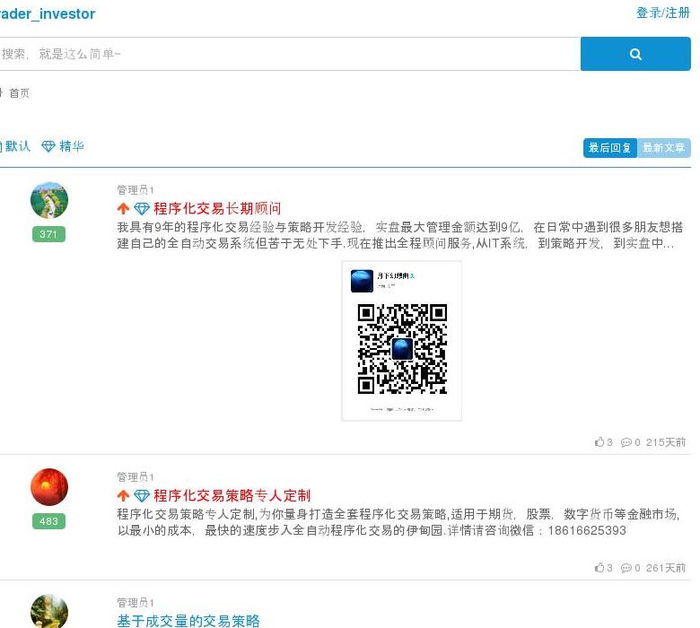Select the 默认 filter tab

click(17, 146)
